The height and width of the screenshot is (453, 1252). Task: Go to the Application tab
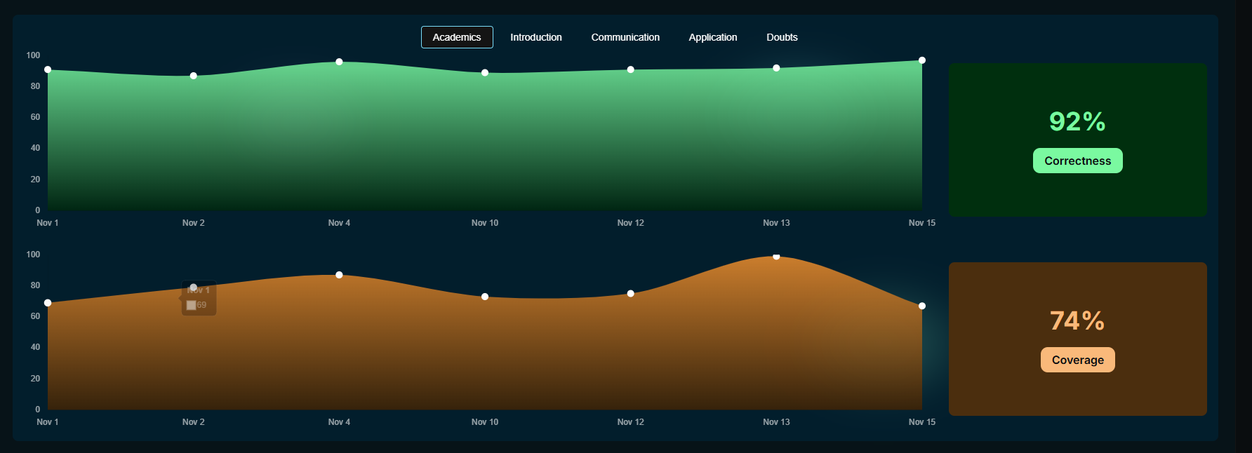pyautogui.click(x=712, y=37)
